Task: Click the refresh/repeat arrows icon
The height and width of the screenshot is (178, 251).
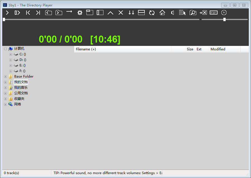Action: click(x=152, y=13)
